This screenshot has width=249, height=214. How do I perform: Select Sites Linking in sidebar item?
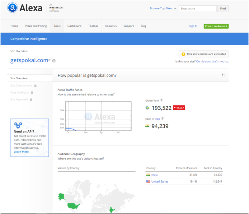pos(20,92)
